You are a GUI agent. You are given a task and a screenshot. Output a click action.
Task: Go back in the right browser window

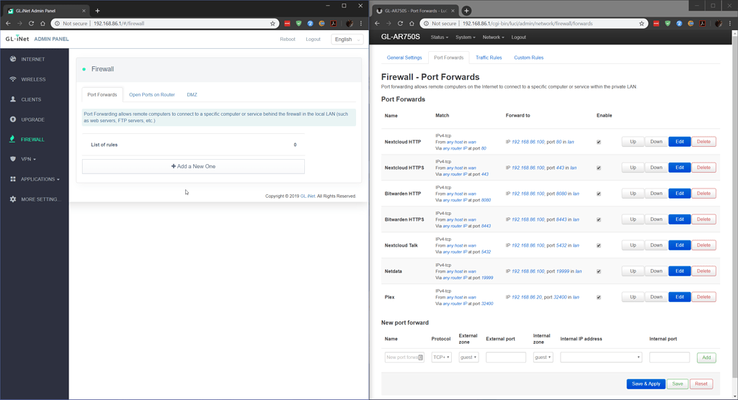pyautogui.click(x=378, y=24)
